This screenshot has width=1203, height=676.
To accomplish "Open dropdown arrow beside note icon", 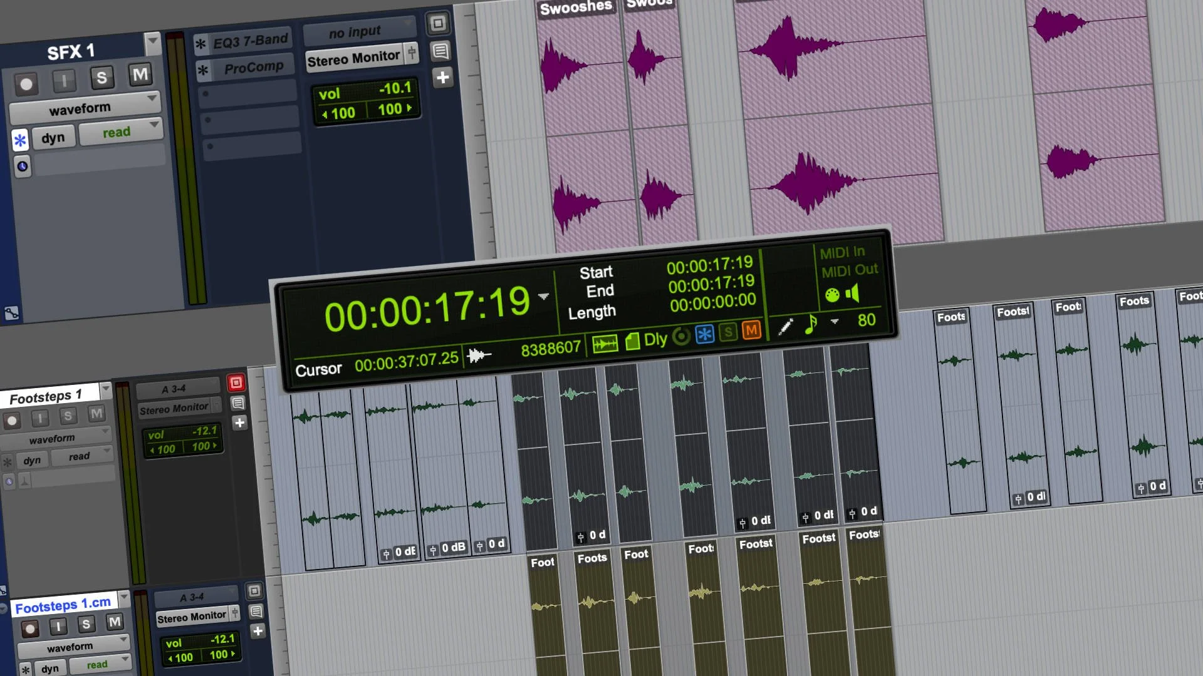I will [x=835, y=321].
